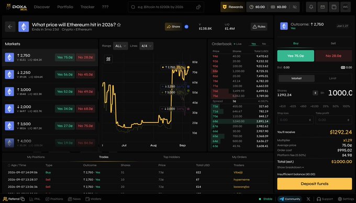Image resolution: width=356 pixels, height=203 pixels.
Task: Click the chart indicators tool icon
Action: point(108,59)
